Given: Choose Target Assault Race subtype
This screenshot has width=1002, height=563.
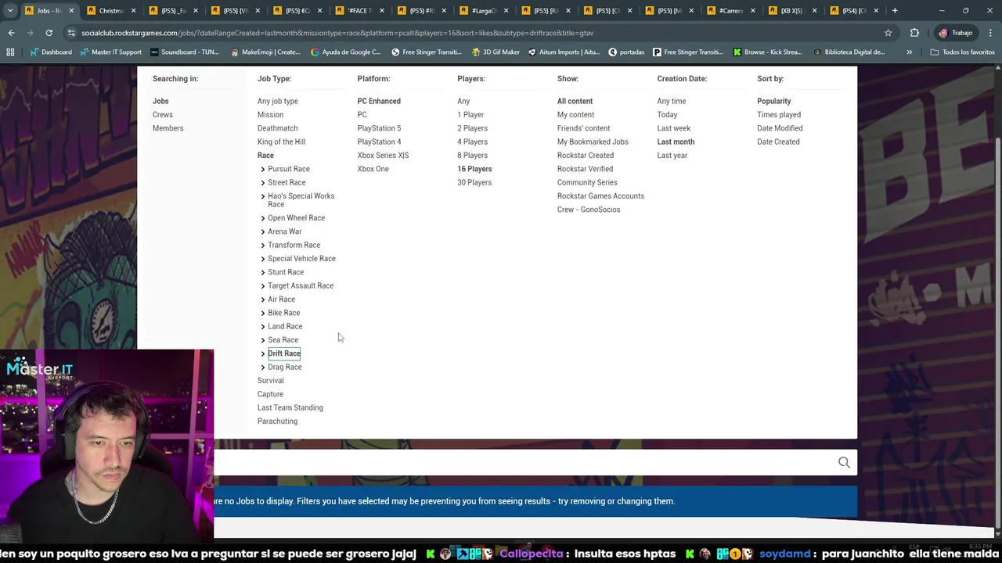Looking at the screenshot, I should (301, 285).
